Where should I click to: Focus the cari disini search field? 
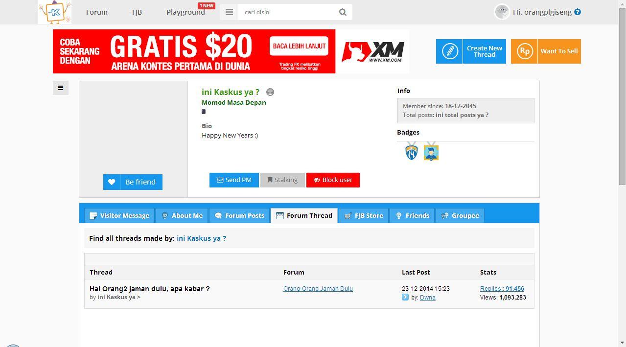288,12
